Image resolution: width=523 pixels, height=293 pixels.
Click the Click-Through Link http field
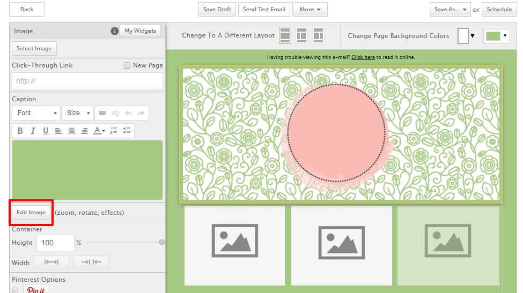tap(87, 81)
